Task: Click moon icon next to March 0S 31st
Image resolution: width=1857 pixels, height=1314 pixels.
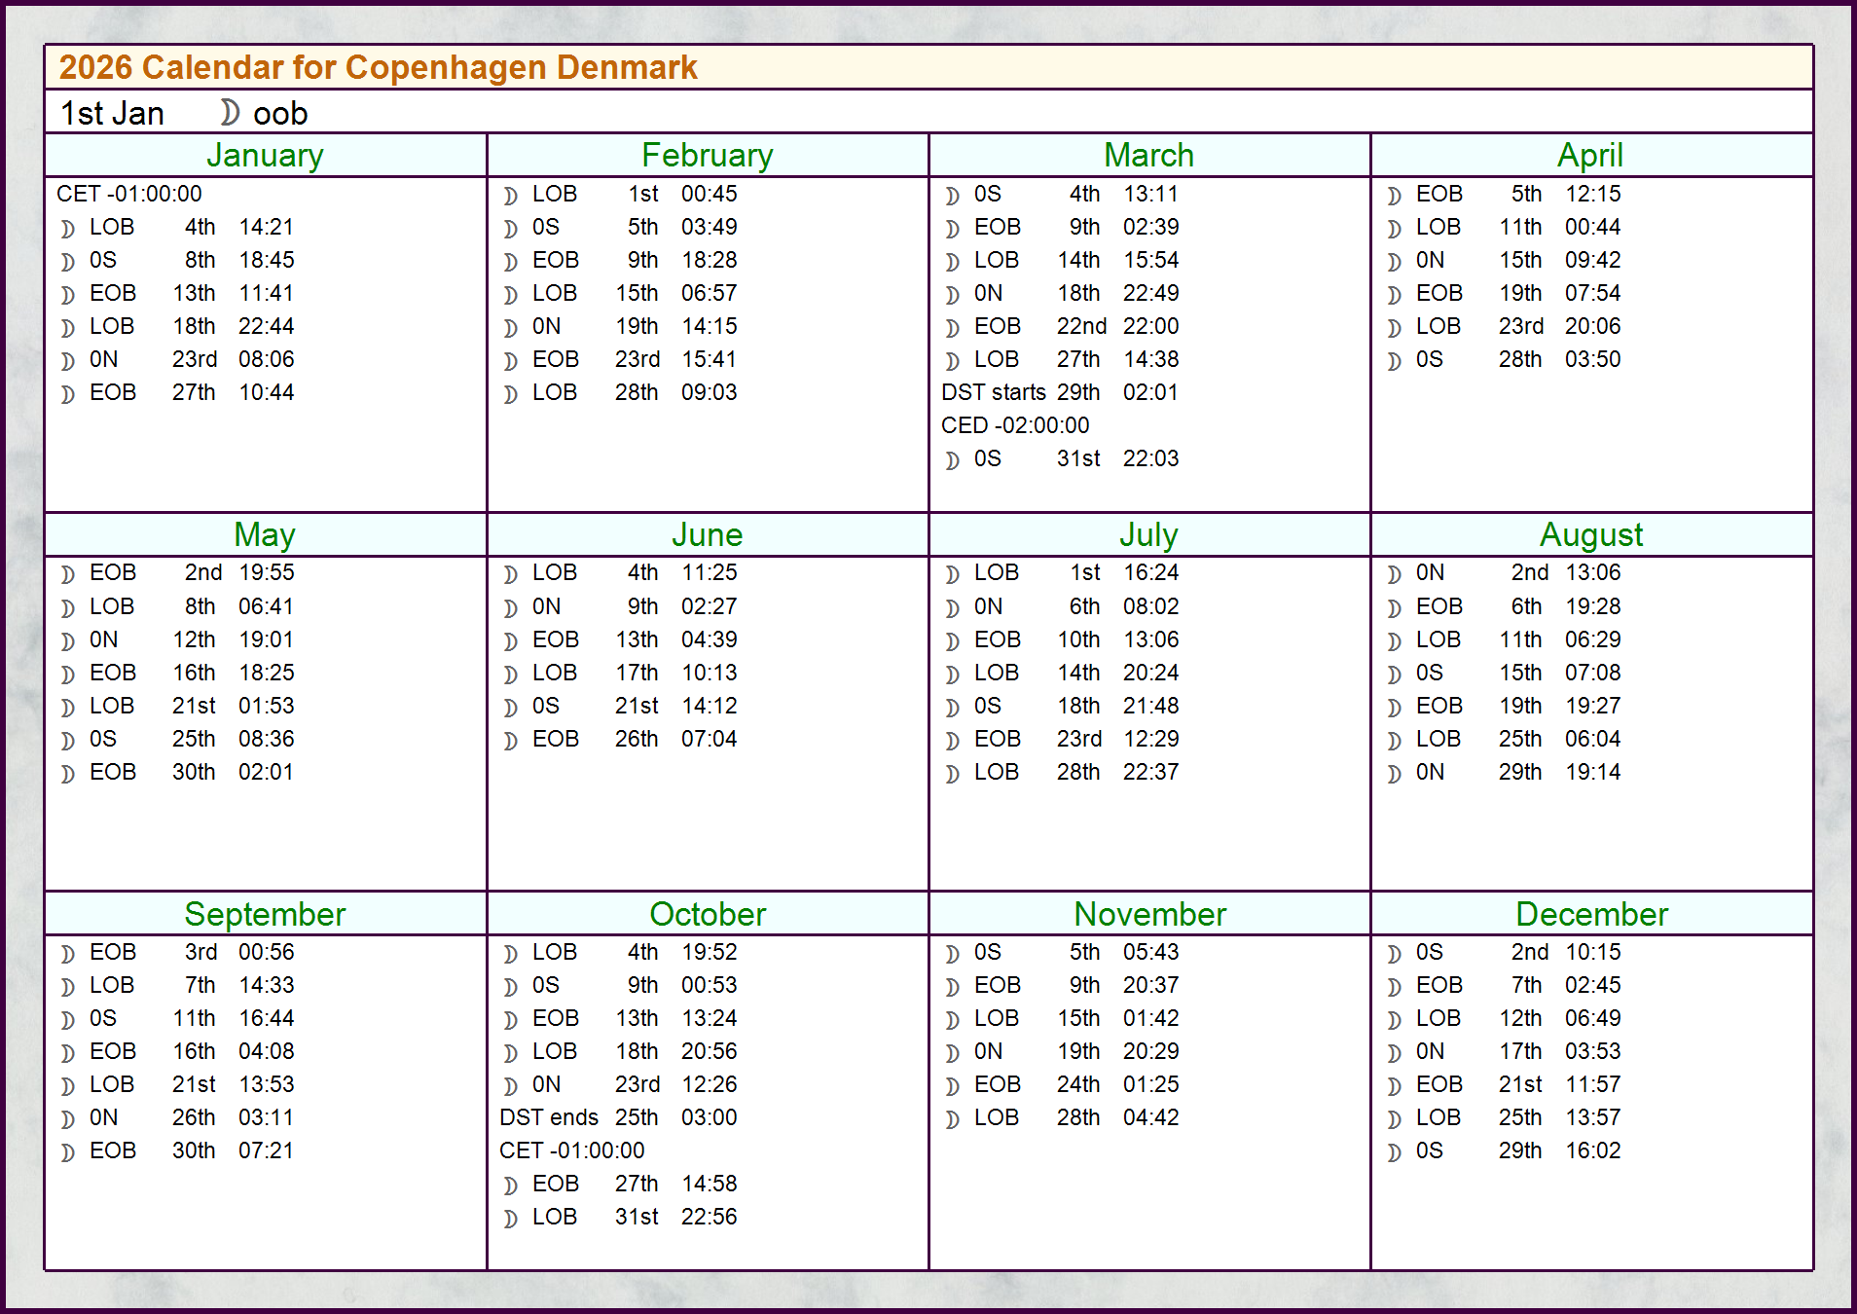Action: [952, 460]
